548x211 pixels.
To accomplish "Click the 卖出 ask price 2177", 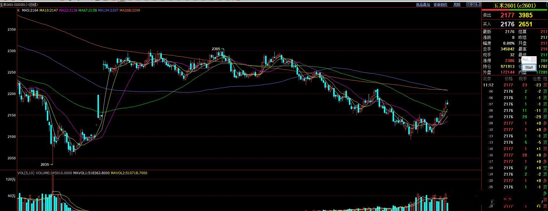I will (x=507, y=15).
